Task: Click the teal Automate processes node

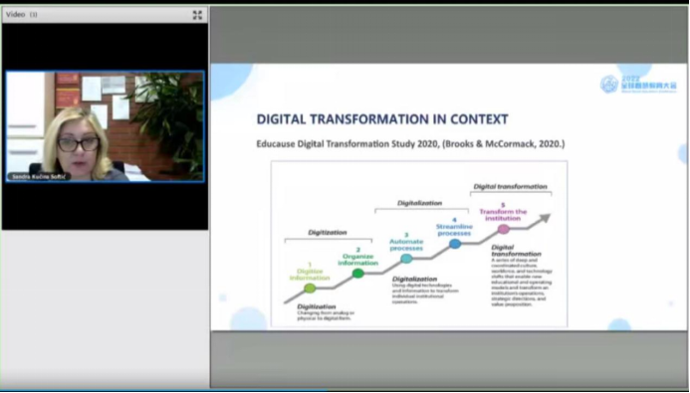Action: pyautogui.click(x=406, y=259)
